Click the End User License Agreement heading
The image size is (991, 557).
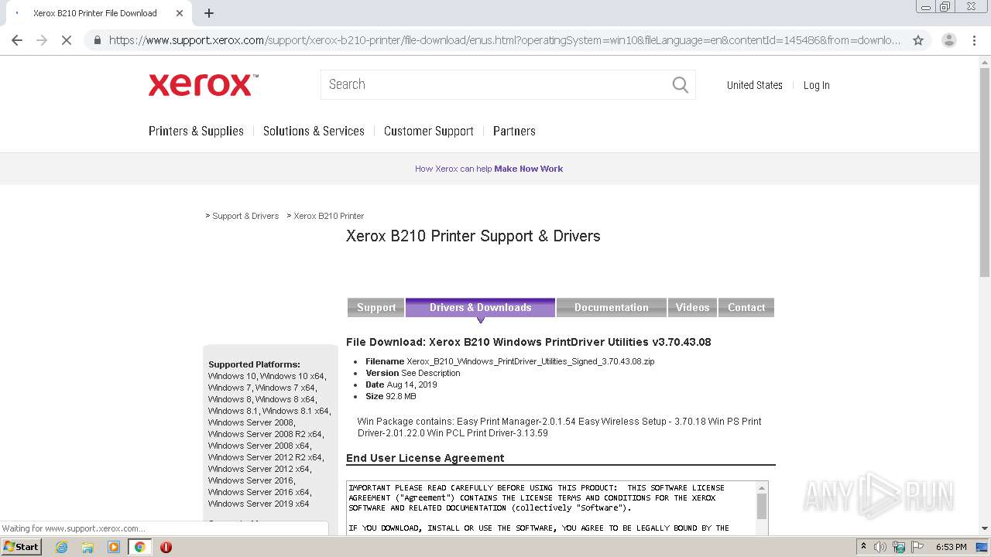425,458
